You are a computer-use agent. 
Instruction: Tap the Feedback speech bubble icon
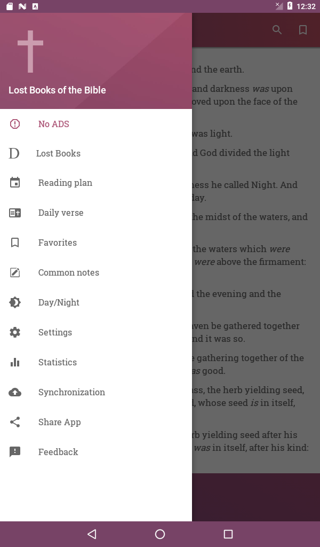click(15, 452)
